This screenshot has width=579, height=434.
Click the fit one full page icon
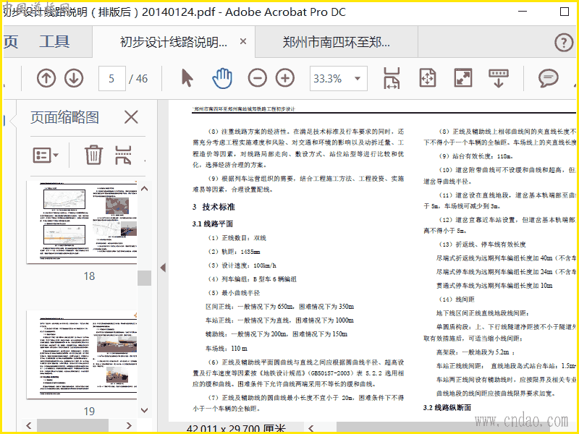(x=427, y=78)
